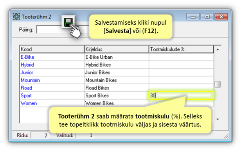Select the Junior product group code
This screenshot has width=241, height=151.
tap(27, 72)
